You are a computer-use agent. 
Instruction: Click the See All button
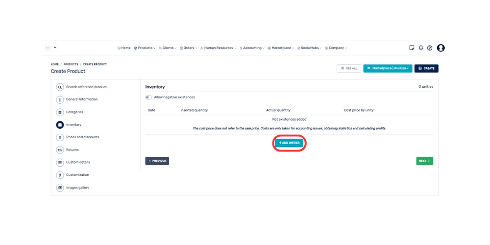(349, 69)
